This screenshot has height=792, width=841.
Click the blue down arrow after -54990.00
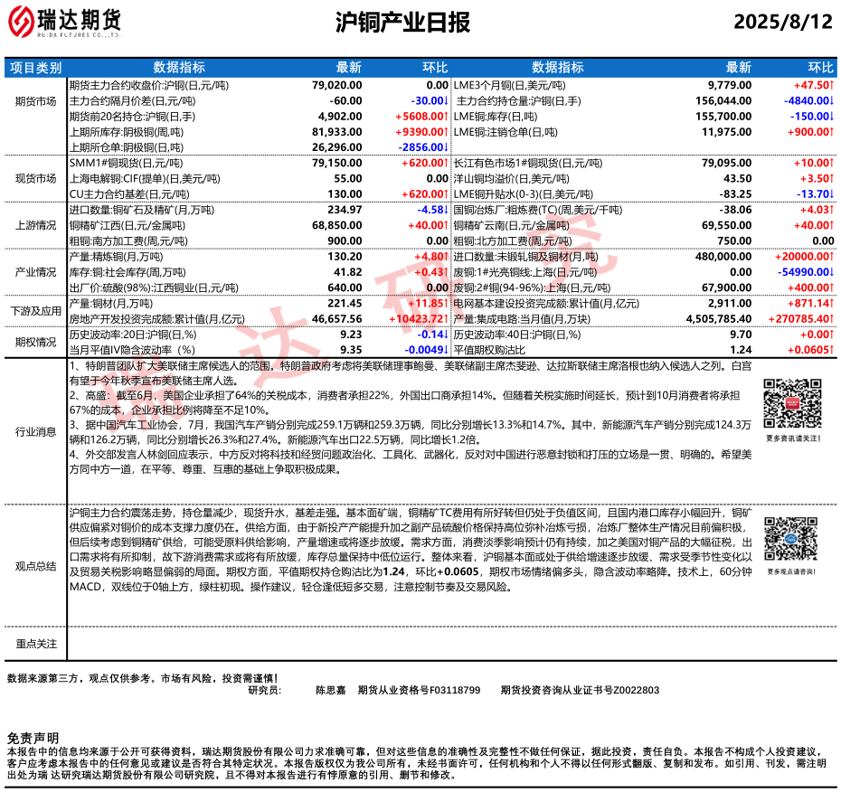[832, 272]
